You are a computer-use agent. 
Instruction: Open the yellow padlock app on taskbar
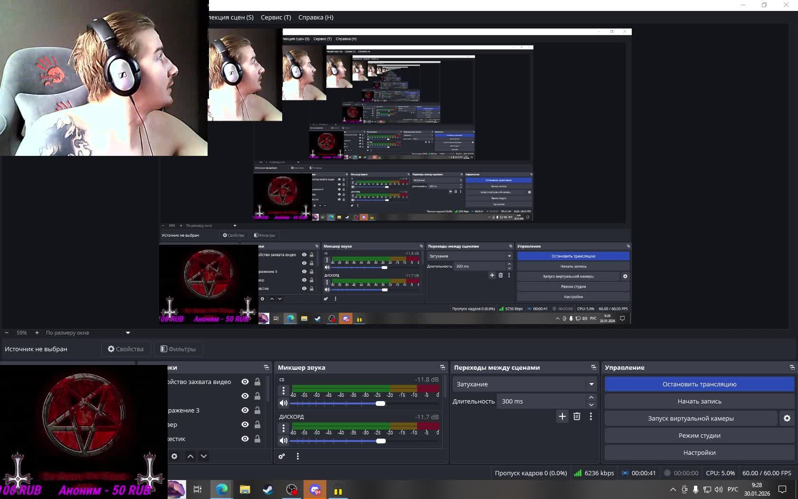click(338, 489)
